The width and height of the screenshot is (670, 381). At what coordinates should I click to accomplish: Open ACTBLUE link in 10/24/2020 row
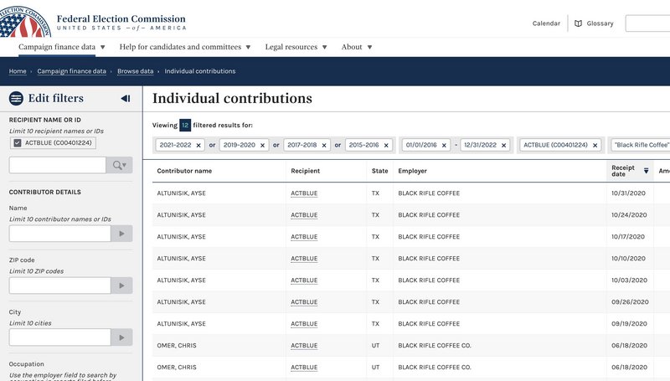304,215
